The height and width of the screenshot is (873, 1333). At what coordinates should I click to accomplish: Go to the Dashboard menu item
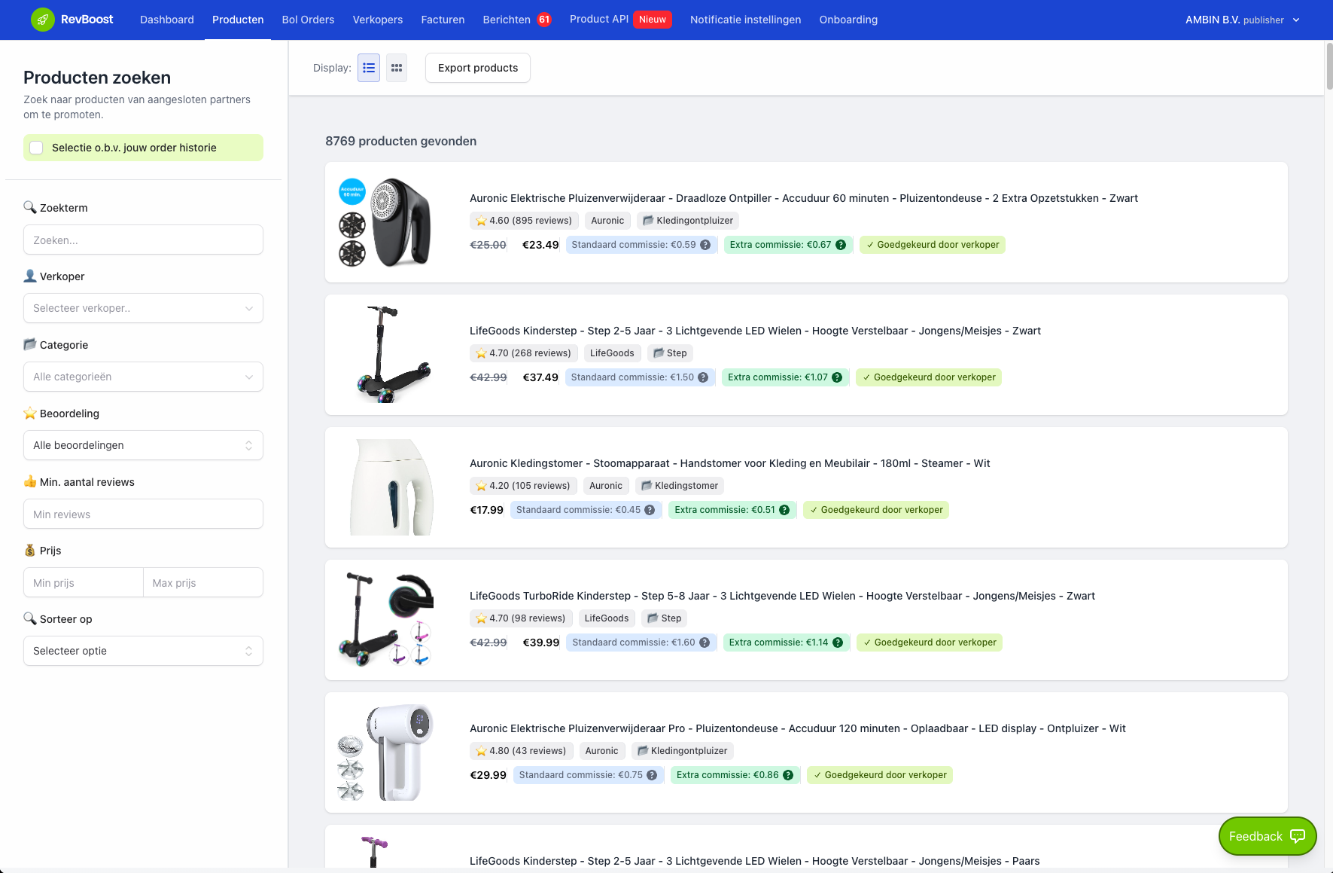coord(166,20)
